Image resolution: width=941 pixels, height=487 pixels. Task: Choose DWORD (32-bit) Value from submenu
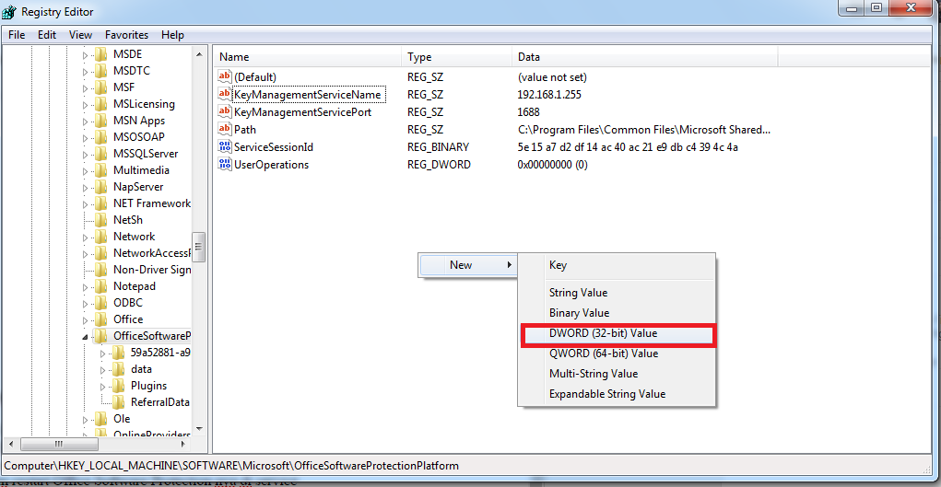[618, 333]
